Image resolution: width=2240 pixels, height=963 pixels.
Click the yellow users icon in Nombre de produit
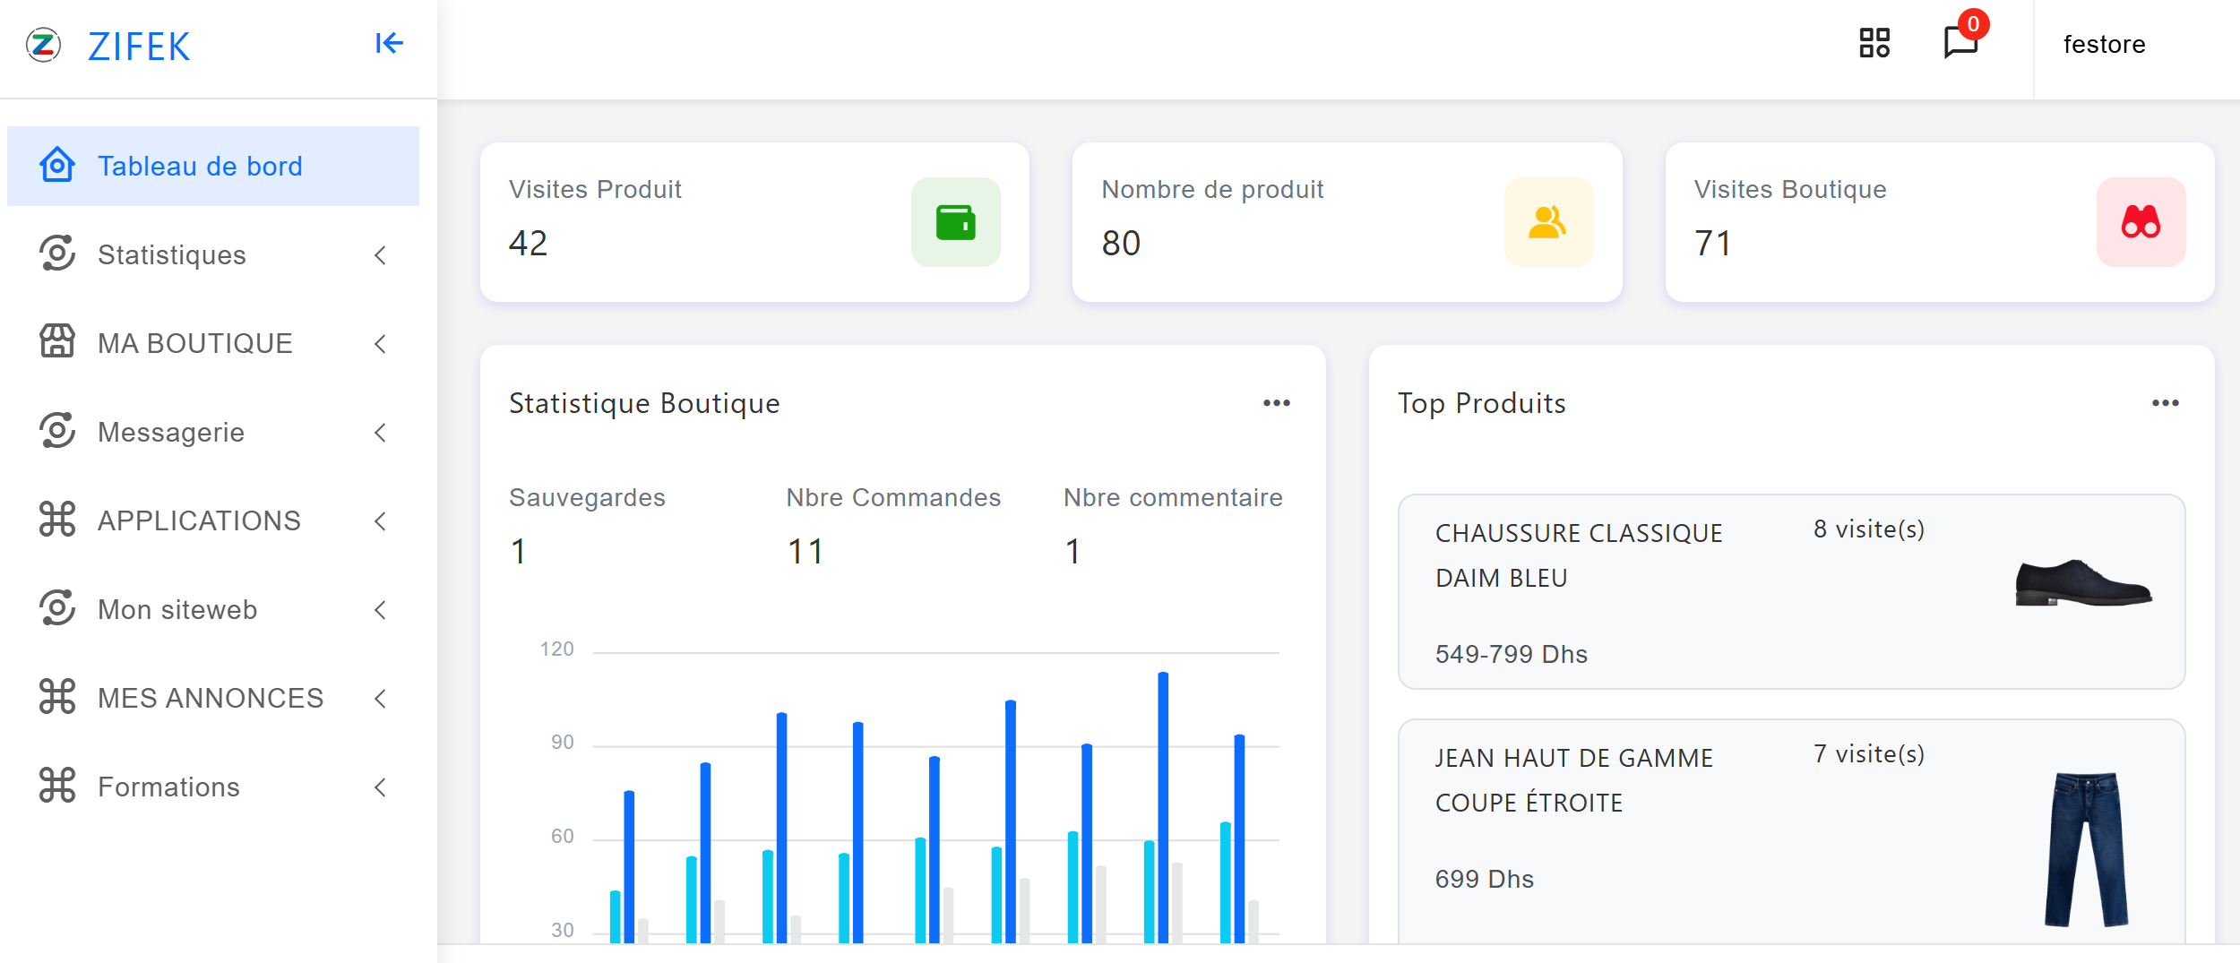pyautogui.click(x=1547, y=222)
